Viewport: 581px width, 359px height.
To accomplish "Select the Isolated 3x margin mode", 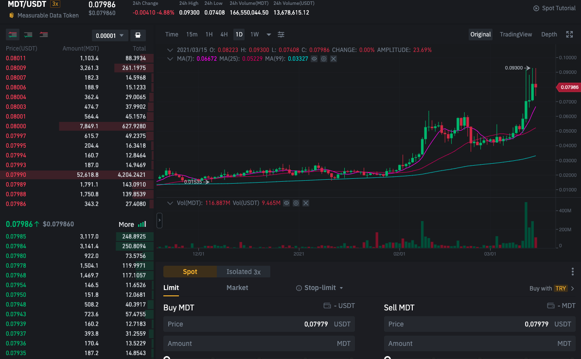I will click(244, 272).
